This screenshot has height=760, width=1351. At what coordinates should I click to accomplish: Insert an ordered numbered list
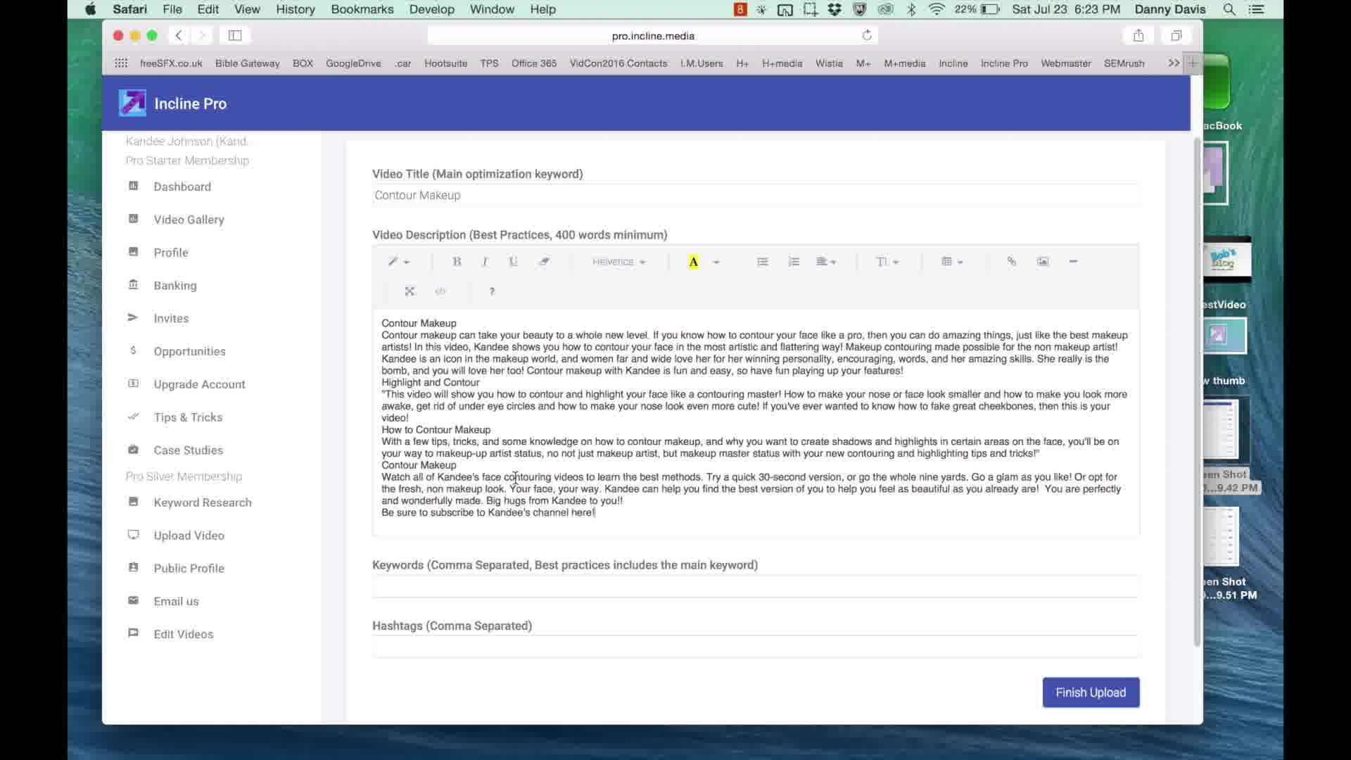click(794, 262)
